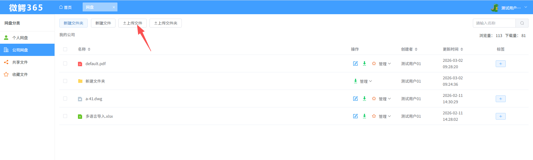Image resolution: width=533 pixels, height=160 pixels.
Task: Click the edit icon for default.pdf
Action: click(x=355, y=63)
